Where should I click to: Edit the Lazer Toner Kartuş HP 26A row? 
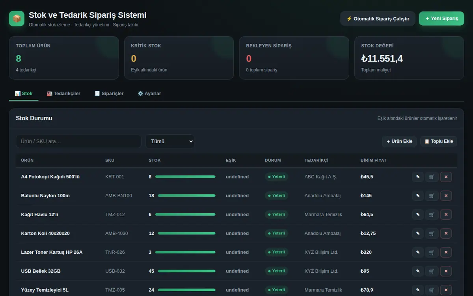(x=418, y=252)
